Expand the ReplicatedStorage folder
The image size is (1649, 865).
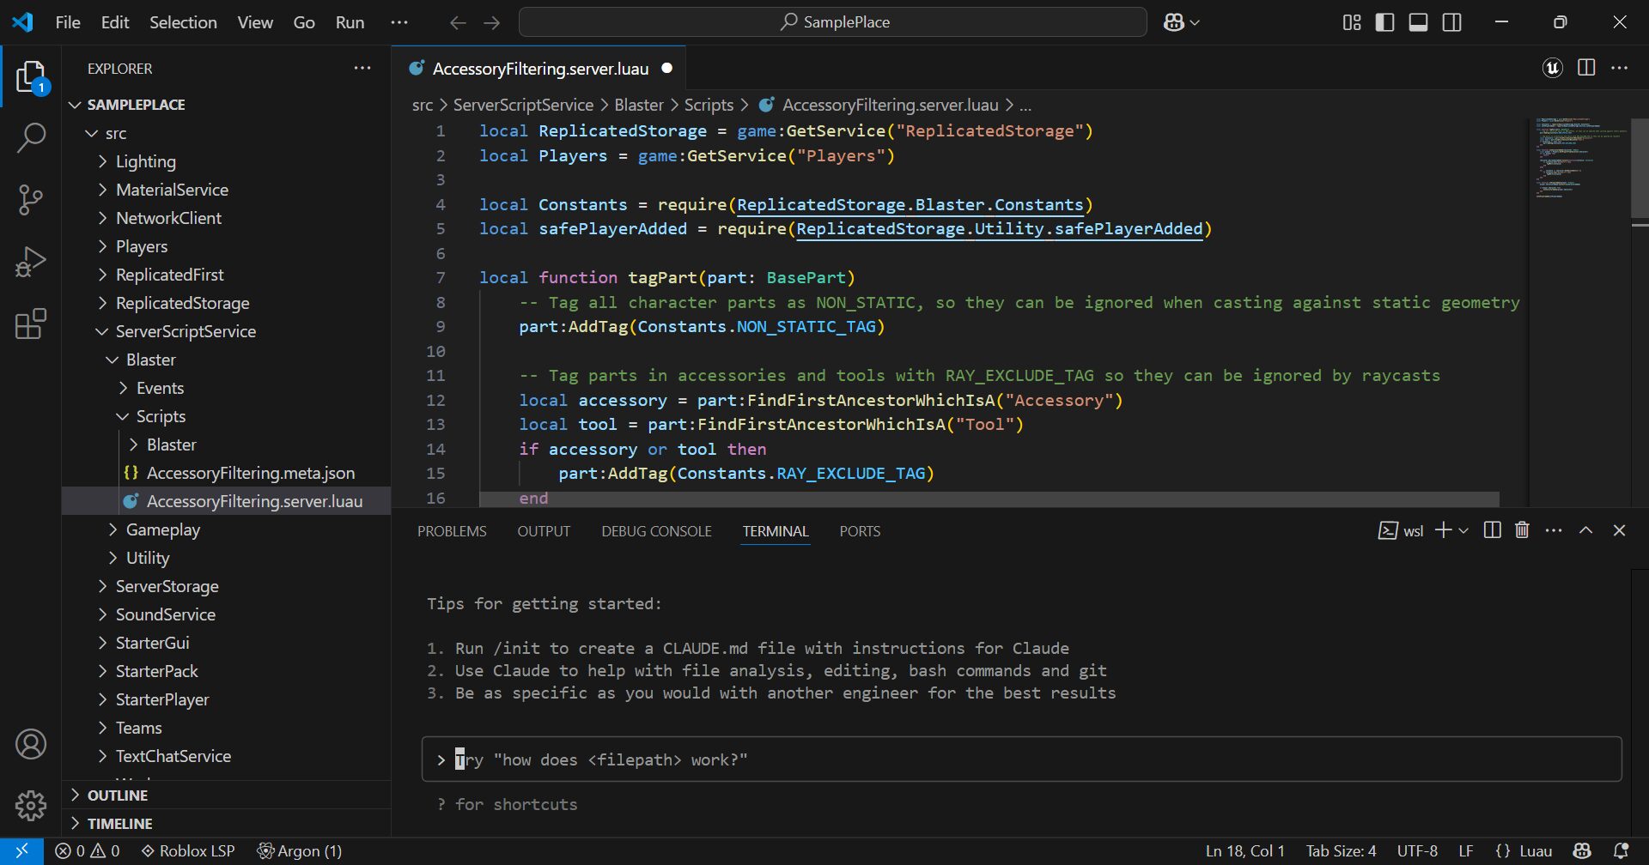coord(182,303)
